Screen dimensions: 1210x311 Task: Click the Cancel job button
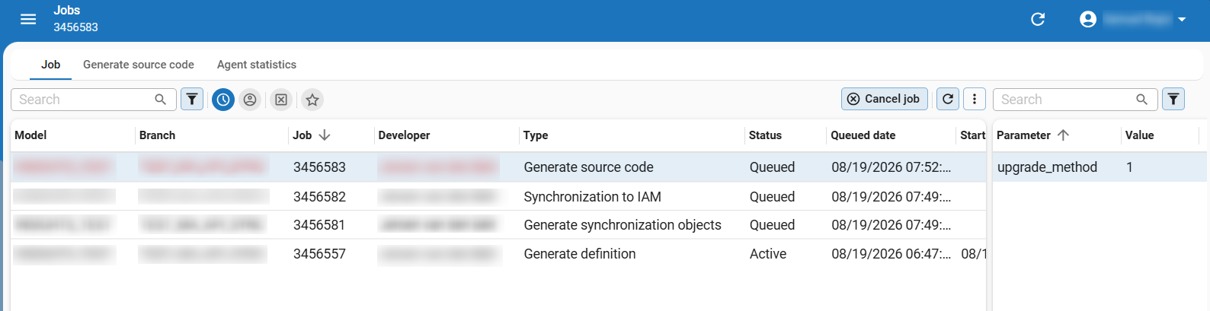(885, 99)
